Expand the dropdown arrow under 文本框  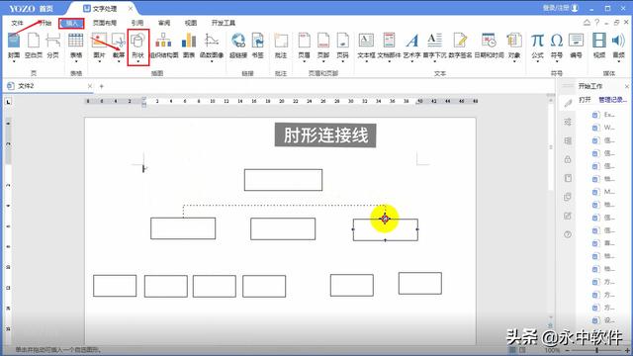pyautogui.click(x=366, y=61)
